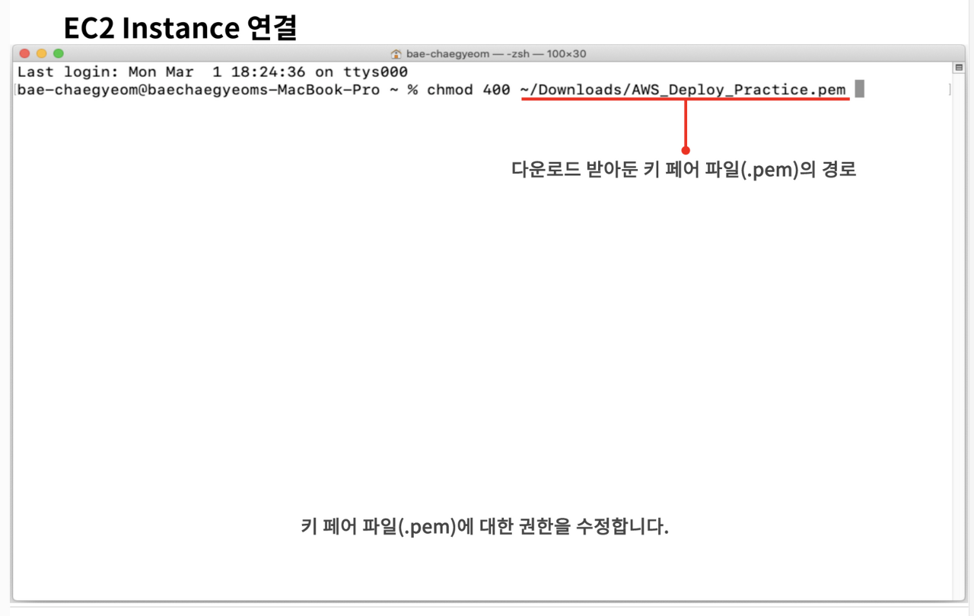Click the terminal's vertical scrollbar track

tap(958, 335)
